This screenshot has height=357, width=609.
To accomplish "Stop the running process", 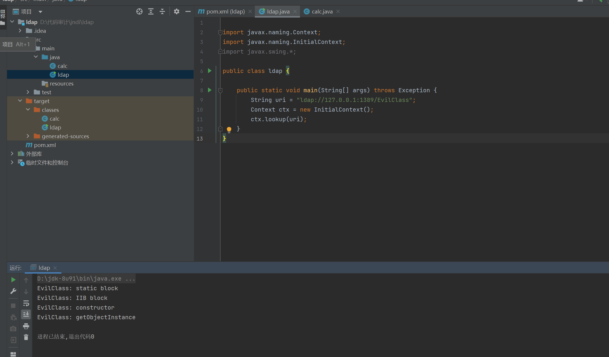I will point(13,305).
